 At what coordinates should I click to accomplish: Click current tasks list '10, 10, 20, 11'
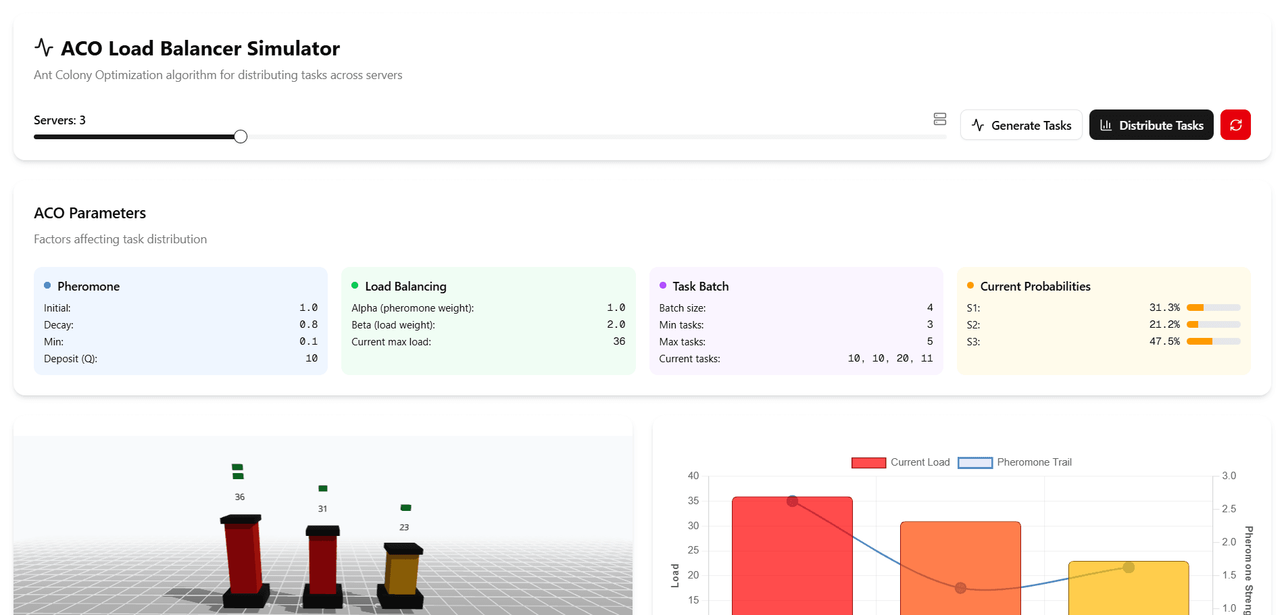pos(890,358)
